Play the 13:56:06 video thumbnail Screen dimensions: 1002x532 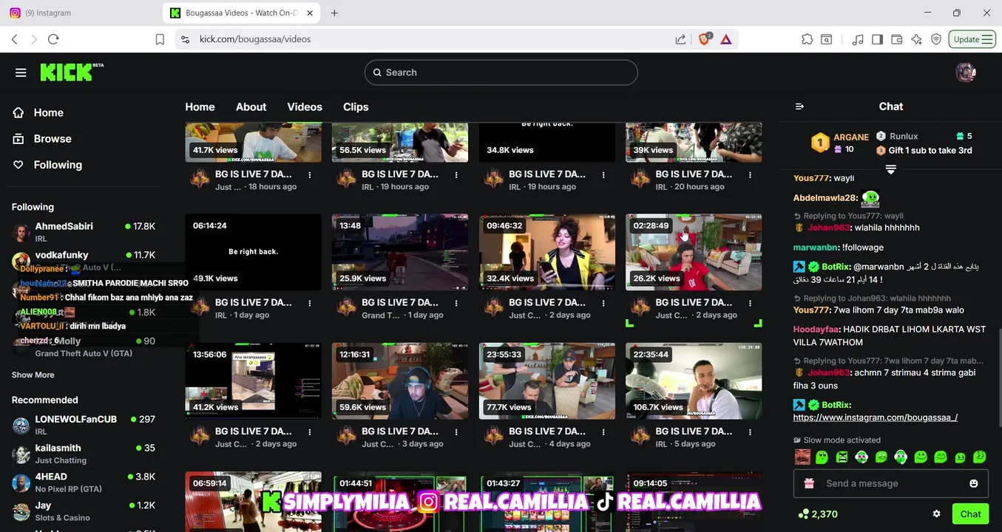point(253,381)
